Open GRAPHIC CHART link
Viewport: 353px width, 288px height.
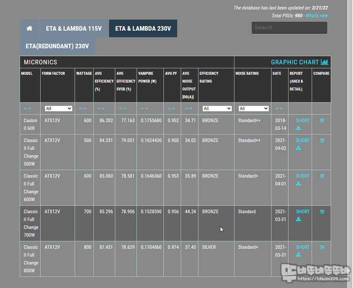[x=295, y=62]
